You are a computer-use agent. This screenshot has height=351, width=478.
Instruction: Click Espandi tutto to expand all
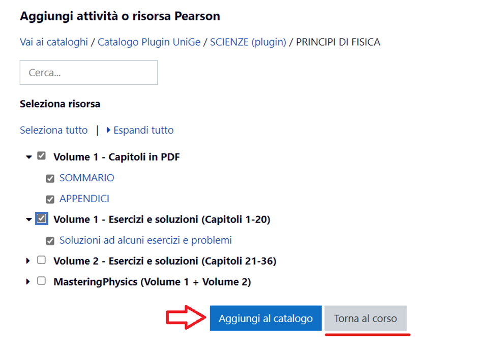pos(143,130)
